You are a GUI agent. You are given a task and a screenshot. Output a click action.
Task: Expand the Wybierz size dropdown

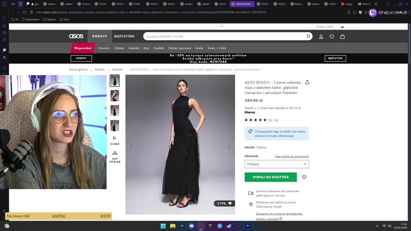pos(276,164)
